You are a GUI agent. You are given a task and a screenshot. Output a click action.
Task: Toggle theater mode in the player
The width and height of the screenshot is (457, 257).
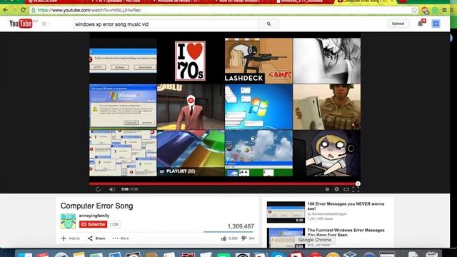click(x=346, y=189)
